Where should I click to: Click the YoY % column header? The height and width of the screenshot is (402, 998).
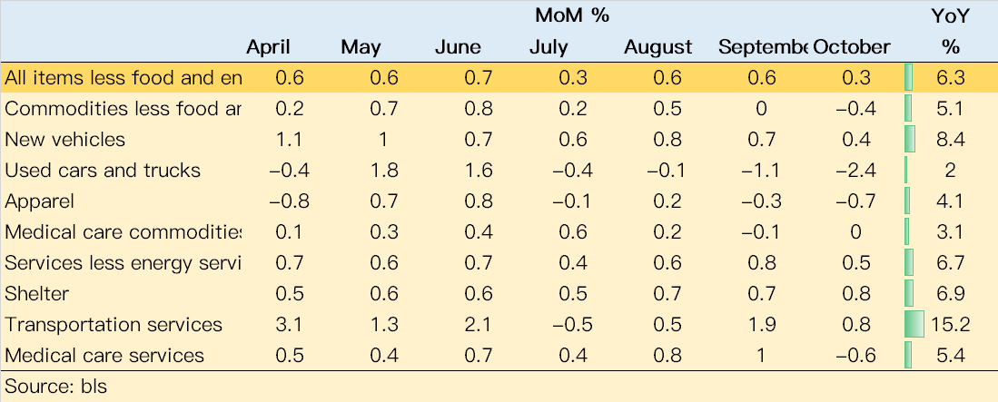pyautogui.click(x=949, y=32)
